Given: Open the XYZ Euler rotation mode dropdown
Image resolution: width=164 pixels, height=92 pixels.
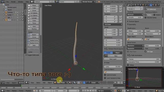Looking at the screenshot, I should tap(113, 25).
